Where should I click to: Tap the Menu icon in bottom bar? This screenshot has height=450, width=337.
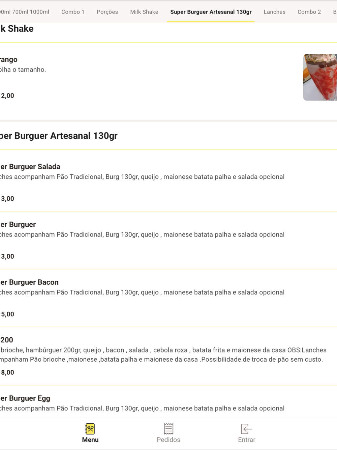90,429
